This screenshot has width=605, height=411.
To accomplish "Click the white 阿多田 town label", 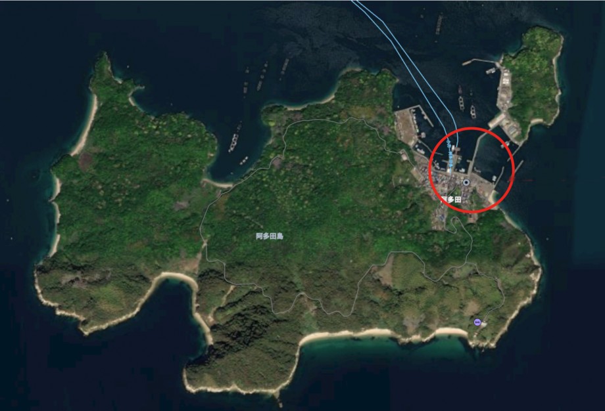I will (451, 199).
